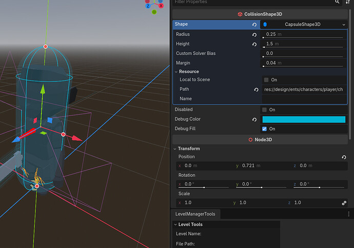354x248 pixels.
Task: Click the top capsule height handle
Action: tap(45, 47)
